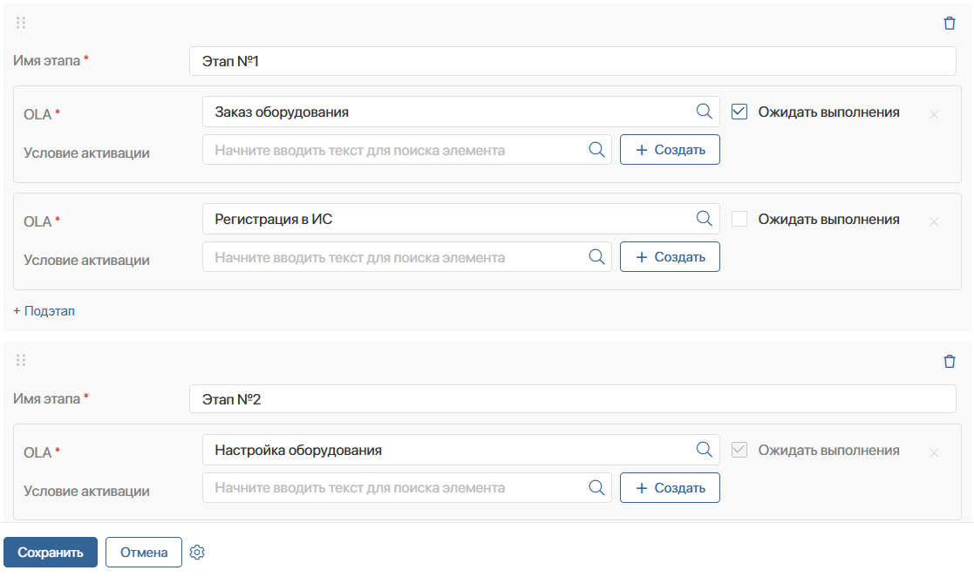The image size is (974, 577).
Task: Focus activation condition input under Настройка оборудования
Action: click(407, 487)
